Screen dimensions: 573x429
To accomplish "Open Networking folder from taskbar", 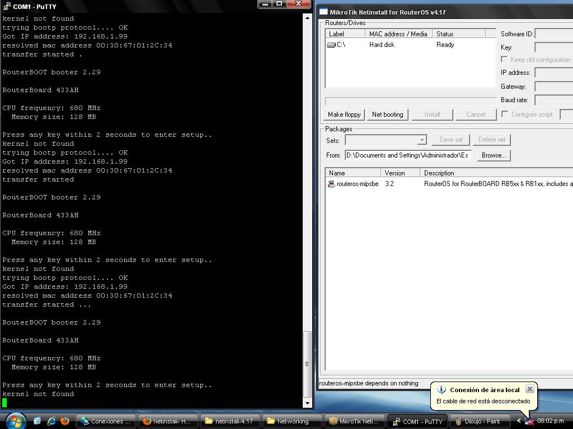I will pos(292,421).
